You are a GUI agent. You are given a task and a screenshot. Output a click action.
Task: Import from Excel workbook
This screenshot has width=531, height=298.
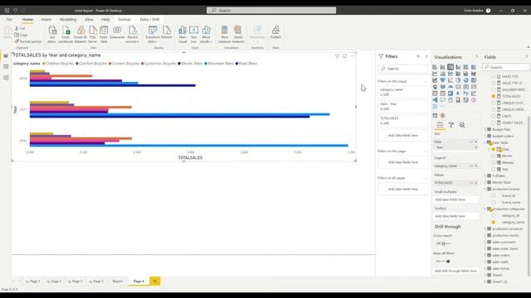[x=66, y=35]
